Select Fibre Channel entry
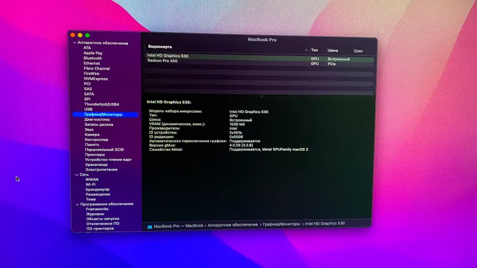 click(x=97, y=68)
